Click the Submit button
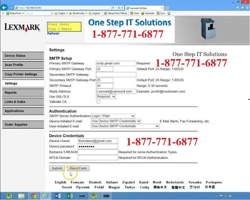 pos(57,168)
